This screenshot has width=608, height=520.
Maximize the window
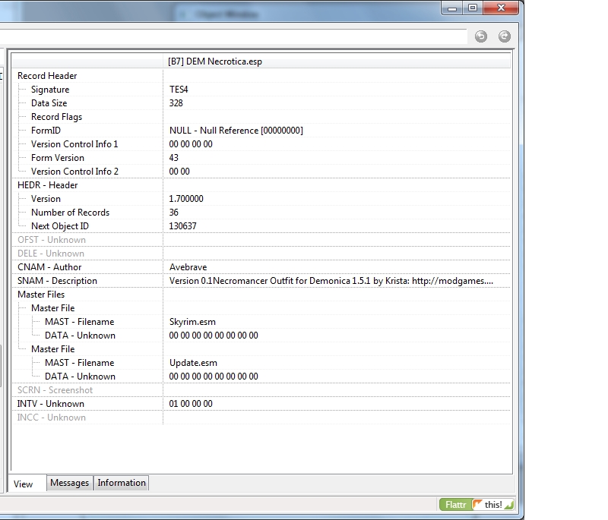[473, 8]
